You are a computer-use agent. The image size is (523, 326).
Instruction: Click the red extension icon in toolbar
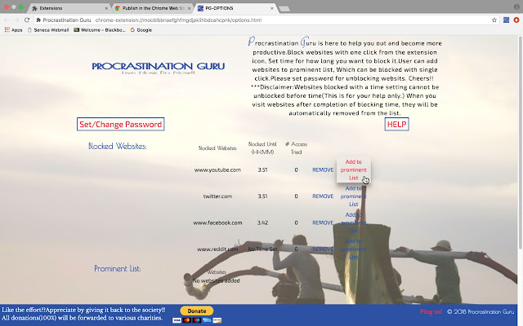coord(516,20)
